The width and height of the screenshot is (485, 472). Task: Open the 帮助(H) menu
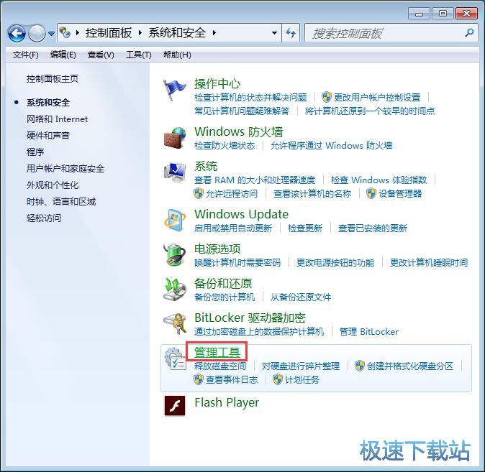point(177,55)
